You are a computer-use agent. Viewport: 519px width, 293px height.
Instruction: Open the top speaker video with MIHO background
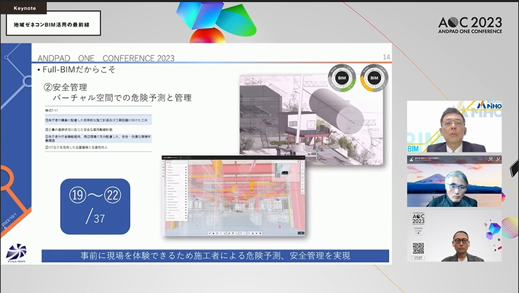pyautogui.click(x=454, y=127)
